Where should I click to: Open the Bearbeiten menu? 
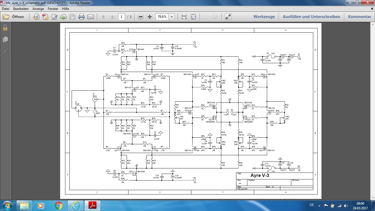tap(21, 9)
